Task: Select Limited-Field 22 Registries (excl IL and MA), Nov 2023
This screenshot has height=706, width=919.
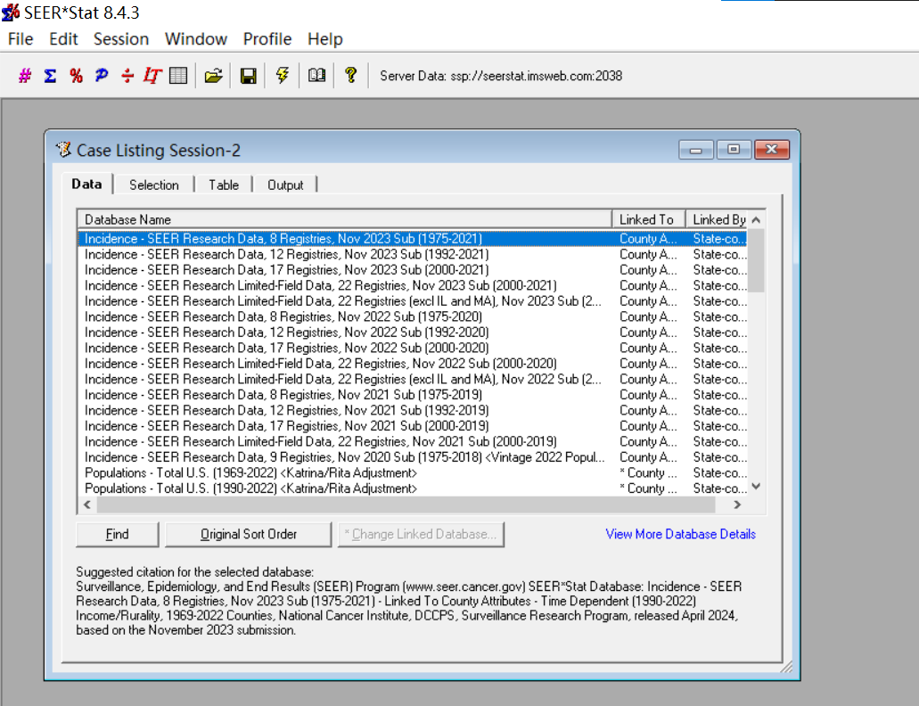Action: click(413, 301)
